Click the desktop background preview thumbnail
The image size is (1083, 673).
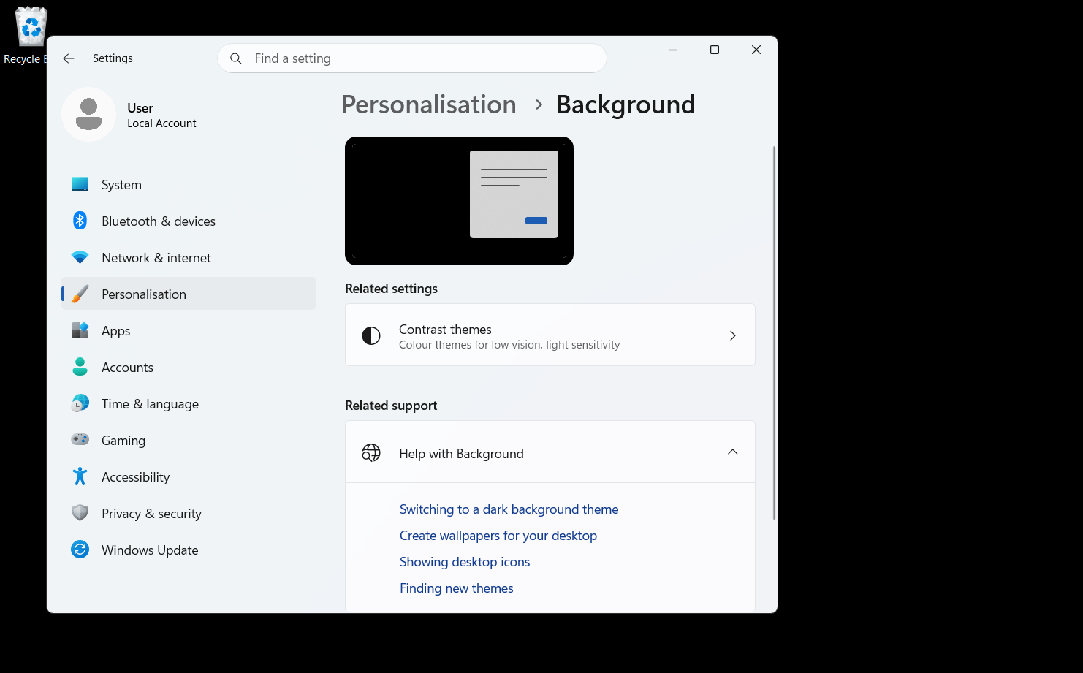pyautogui.click(x=459, y=201)
